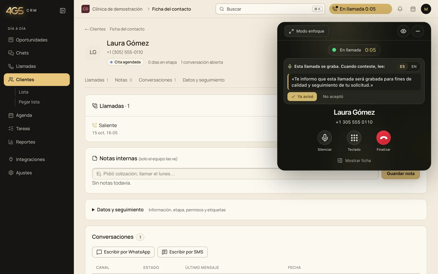
Task: Enable Modo enfoque
Action: pyautogui.click(x=307, y=31)
